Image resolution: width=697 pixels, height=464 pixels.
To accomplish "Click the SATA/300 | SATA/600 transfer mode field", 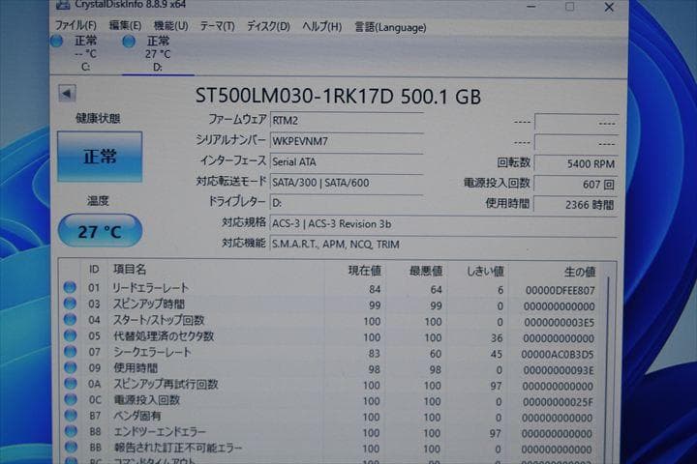I will tap(347, 183).
